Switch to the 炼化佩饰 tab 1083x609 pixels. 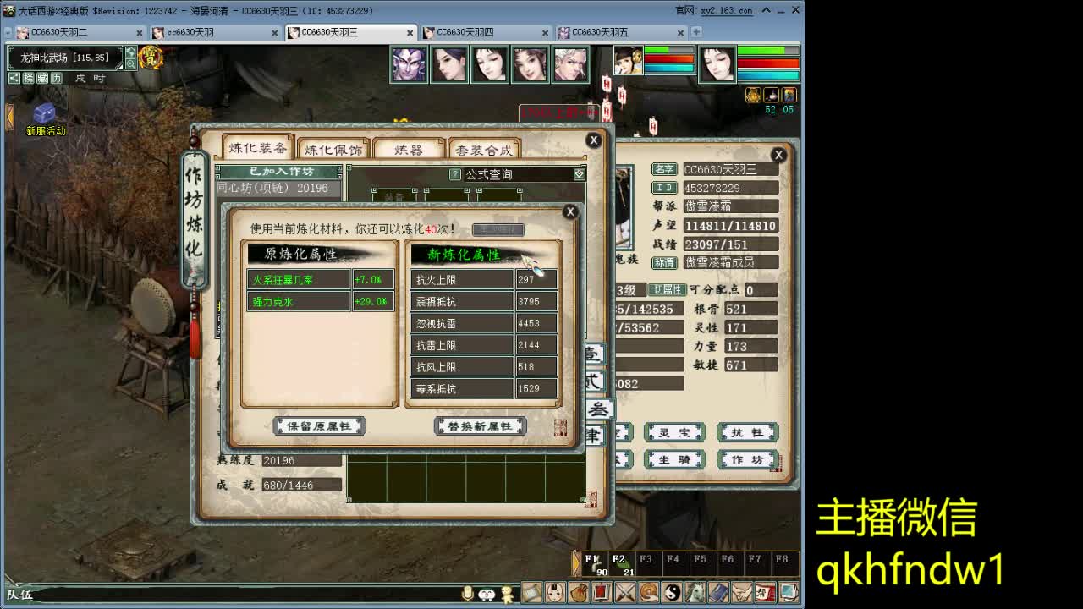[333, 150]
